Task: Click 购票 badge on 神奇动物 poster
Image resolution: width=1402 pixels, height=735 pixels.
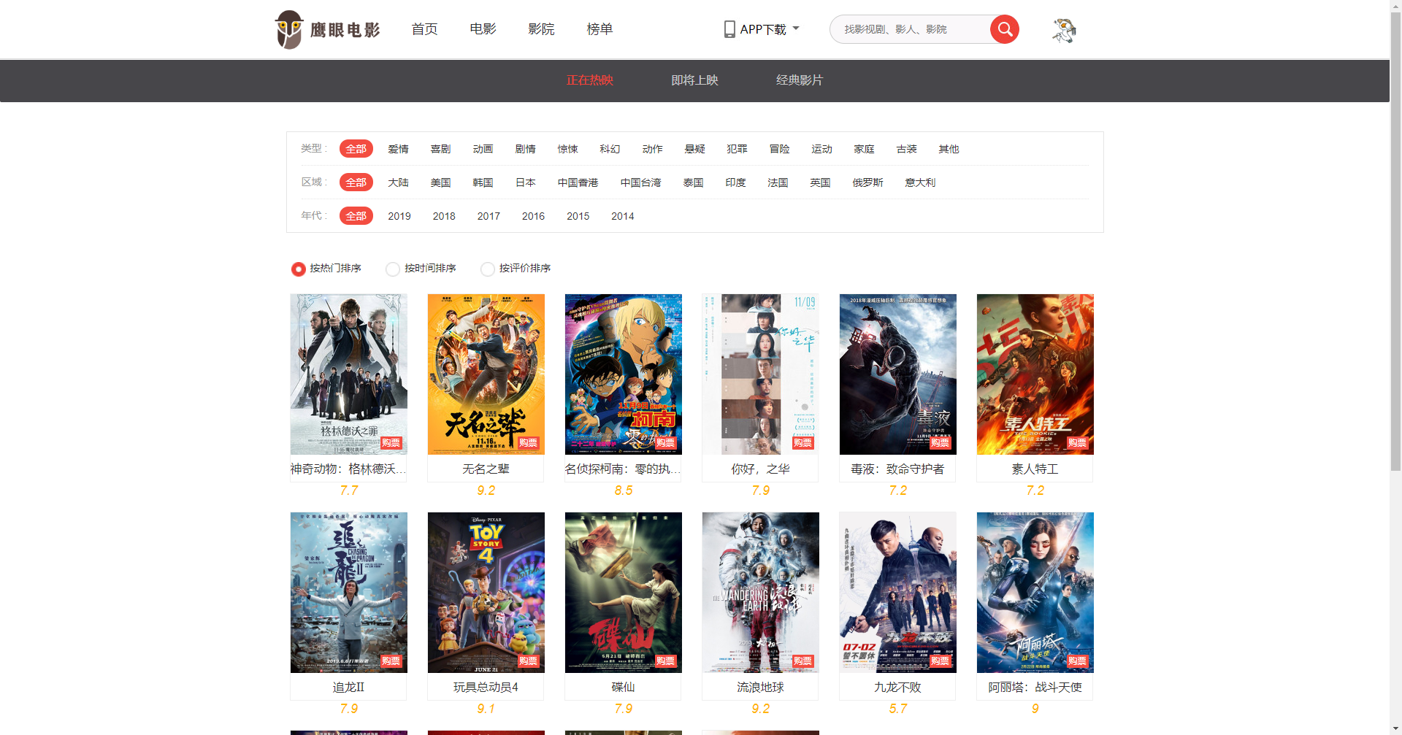Action: point(391,443)
